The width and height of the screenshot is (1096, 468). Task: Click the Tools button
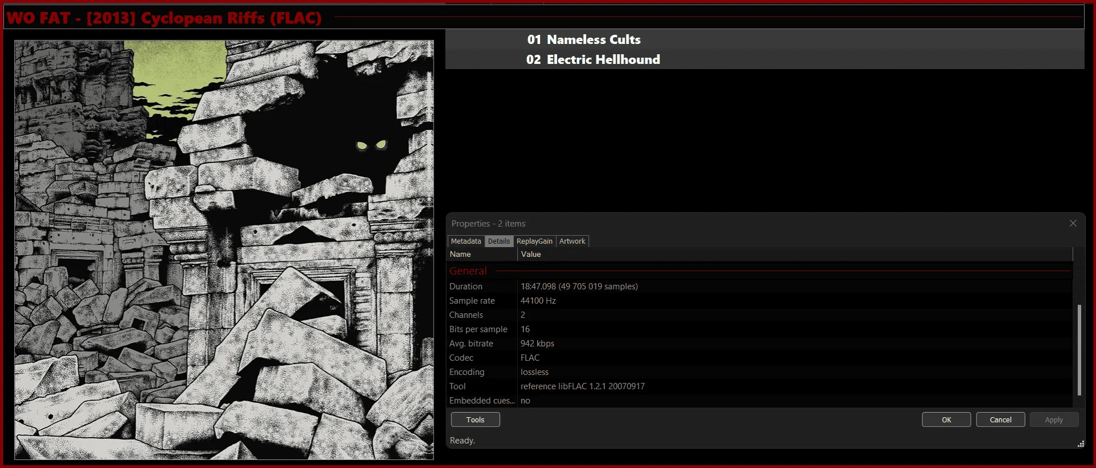point(475,419)
